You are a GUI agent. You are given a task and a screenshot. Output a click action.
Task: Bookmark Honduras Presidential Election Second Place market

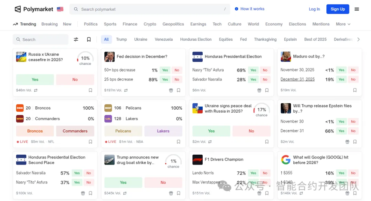coord(90,193)
